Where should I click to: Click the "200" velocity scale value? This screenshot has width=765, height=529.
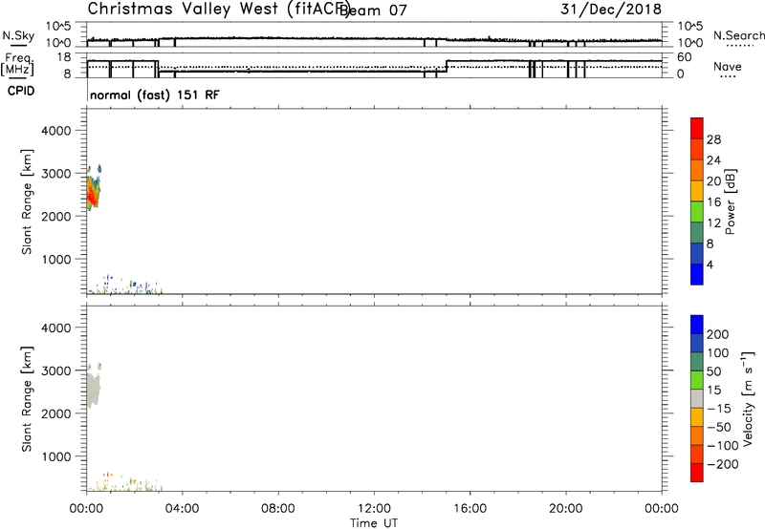(718, 334)
